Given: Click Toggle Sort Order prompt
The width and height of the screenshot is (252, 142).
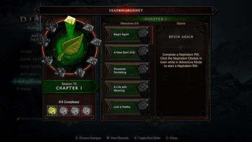Looking at the screenshot, I should 147,138.
